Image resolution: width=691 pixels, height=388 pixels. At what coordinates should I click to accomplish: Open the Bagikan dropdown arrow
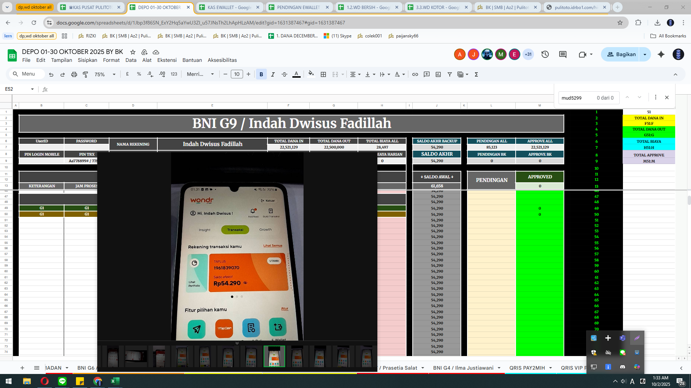click(x=645, y=54)
